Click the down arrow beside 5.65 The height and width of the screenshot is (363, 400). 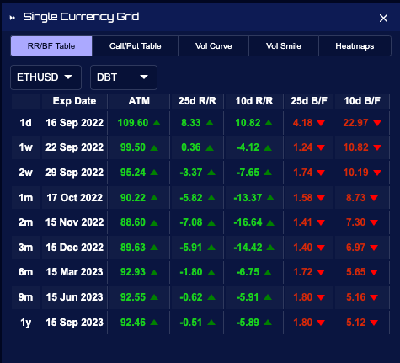[x=374, y=272]
